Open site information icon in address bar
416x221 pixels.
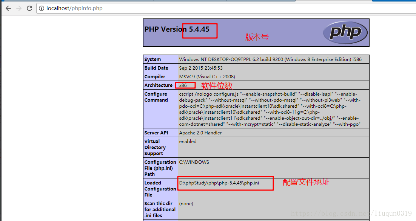pos(42,8)
